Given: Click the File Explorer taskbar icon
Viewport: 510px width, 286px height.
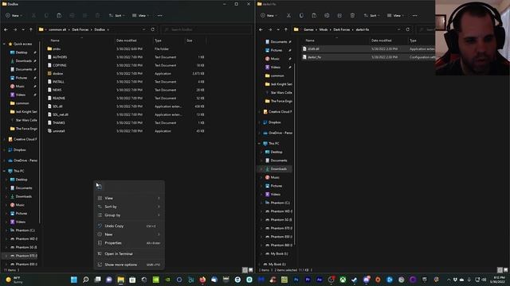Looking at the screenshot, I should click(120, 280).
